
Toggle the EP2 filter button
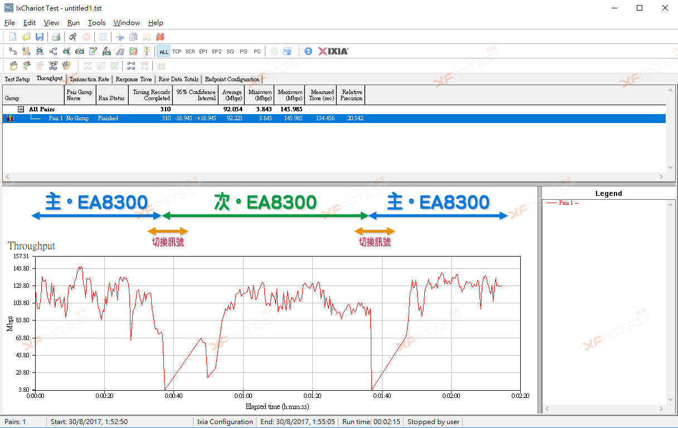click(x=217, y=51)
